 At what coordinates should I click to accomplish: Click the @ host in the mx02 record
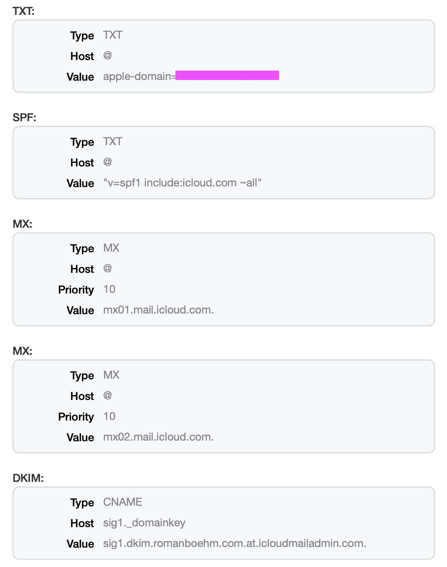click(x=107, y=395)
